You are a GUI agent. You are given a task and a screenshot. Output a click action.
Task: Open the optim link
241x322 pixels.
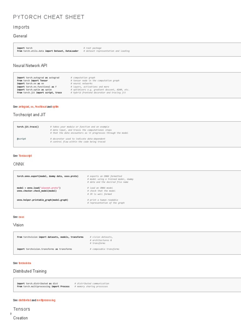(x=55, y=107)
